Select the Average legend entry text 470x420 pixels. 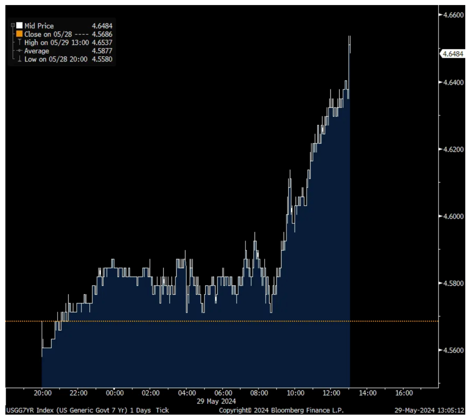pyautogui.click(x=36, y=51)
